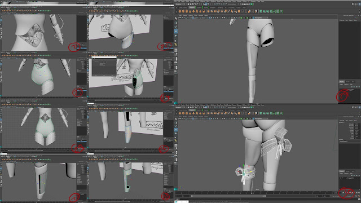Toggle the Channel Box sidebar icon in window 29
Image resolution: width=361 pixels, height=203 pixels.
[359, 4]
